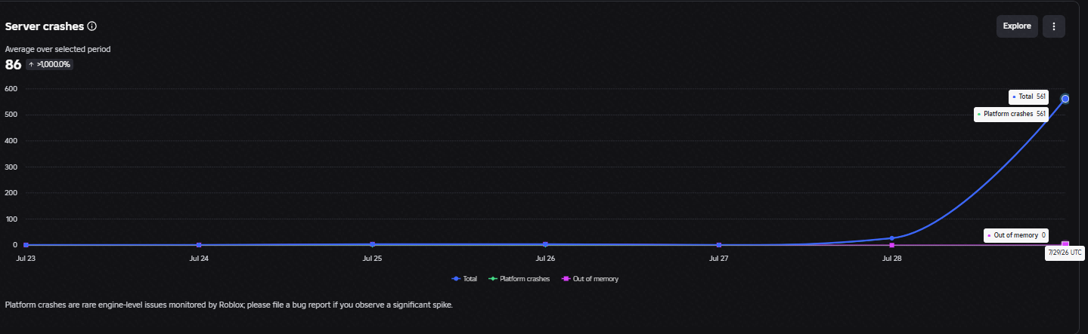Select the Jul 27 x-axis label
The image size is (1088, 334).
coord(718,258)
